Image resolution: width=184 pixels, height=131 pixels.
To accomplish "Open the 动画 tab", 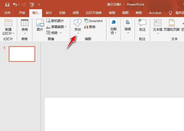I will pyautogui.click(x=76, y=13).
